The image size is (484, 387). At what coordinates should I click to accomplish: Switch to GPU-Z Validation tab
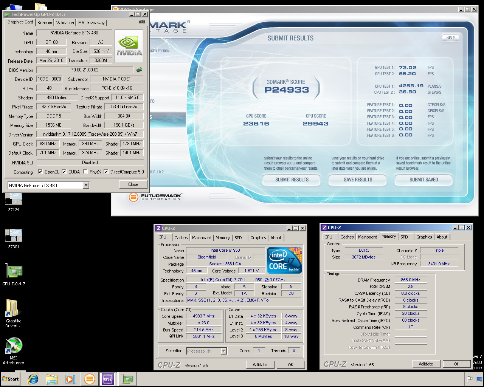(x=65, y=23)
